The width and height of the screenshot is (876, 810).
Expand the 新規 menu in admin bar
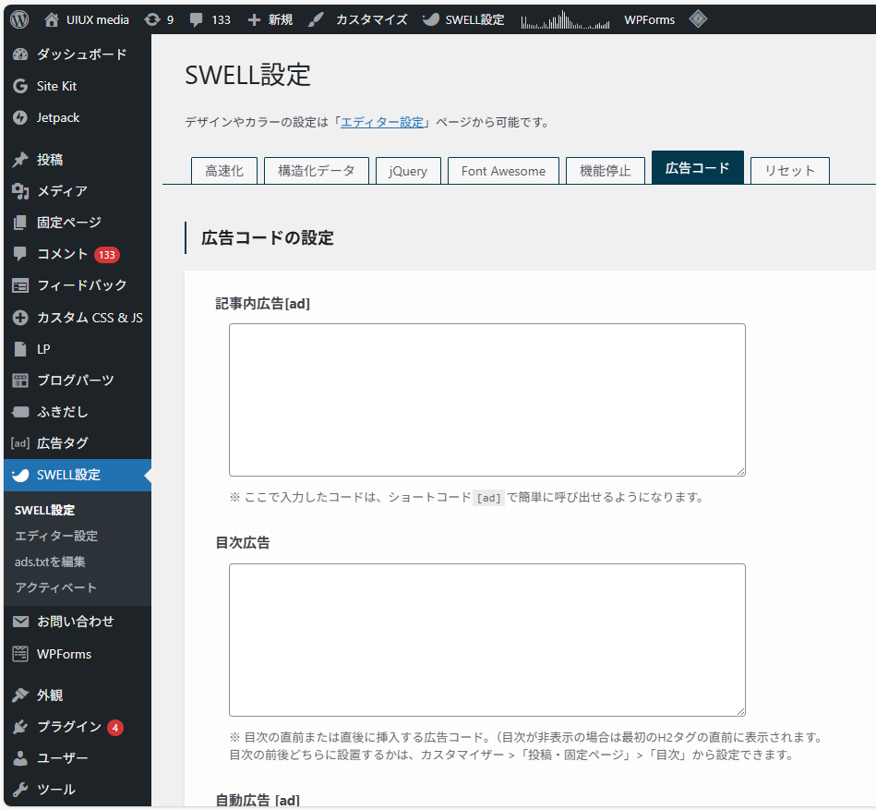point(270,18)
